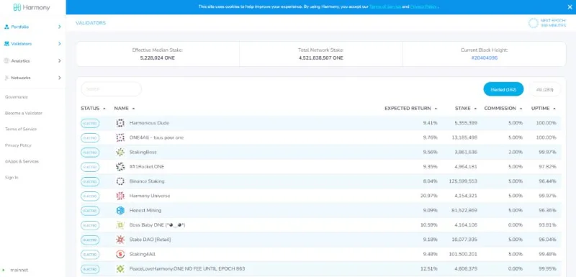Click Honest Mining cube avatar

[120, 210]
